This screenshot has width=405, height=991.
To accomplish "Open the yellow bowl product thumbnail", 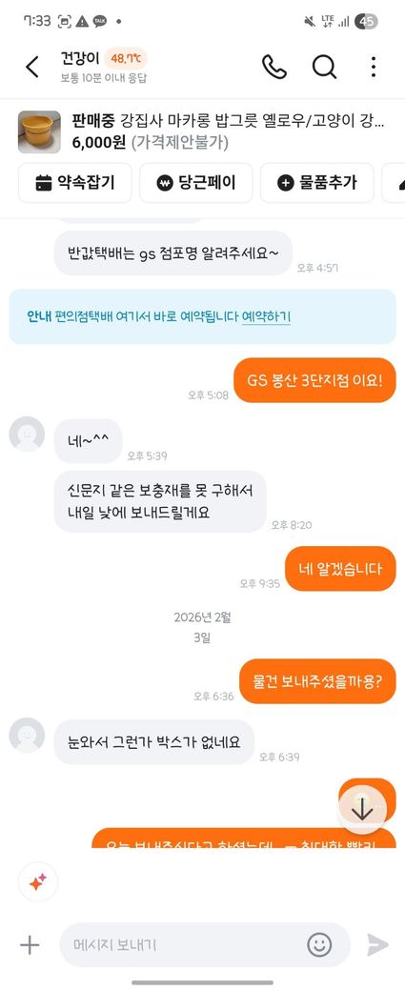I will click(39, 132).
